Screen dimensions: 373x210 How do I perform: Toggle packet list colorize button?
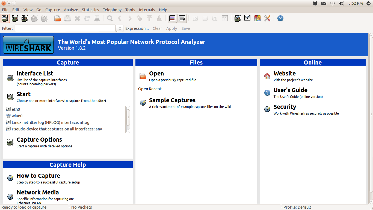coord(172,18)
